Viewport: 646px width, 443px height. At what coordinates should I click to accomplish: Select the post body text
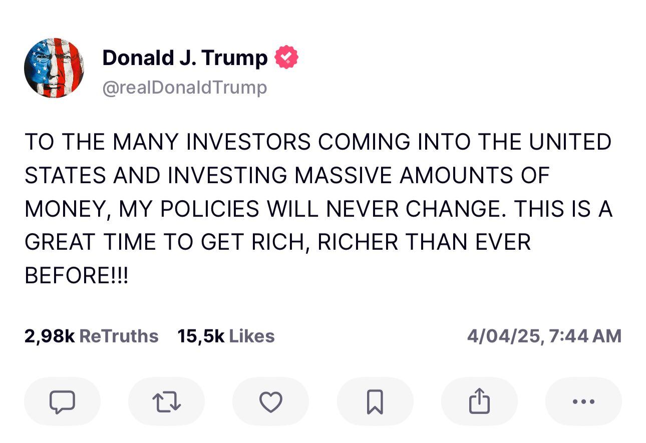(318, 208)
